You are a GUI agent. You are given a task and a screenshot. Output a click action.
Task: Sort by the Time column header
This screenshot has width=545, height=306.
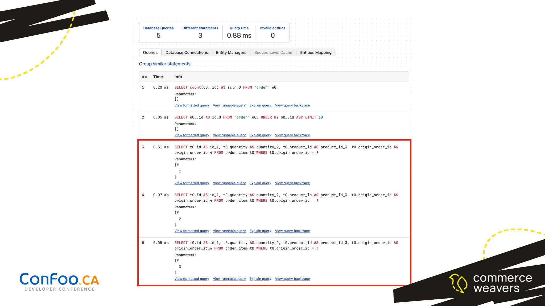click(158, 77)
